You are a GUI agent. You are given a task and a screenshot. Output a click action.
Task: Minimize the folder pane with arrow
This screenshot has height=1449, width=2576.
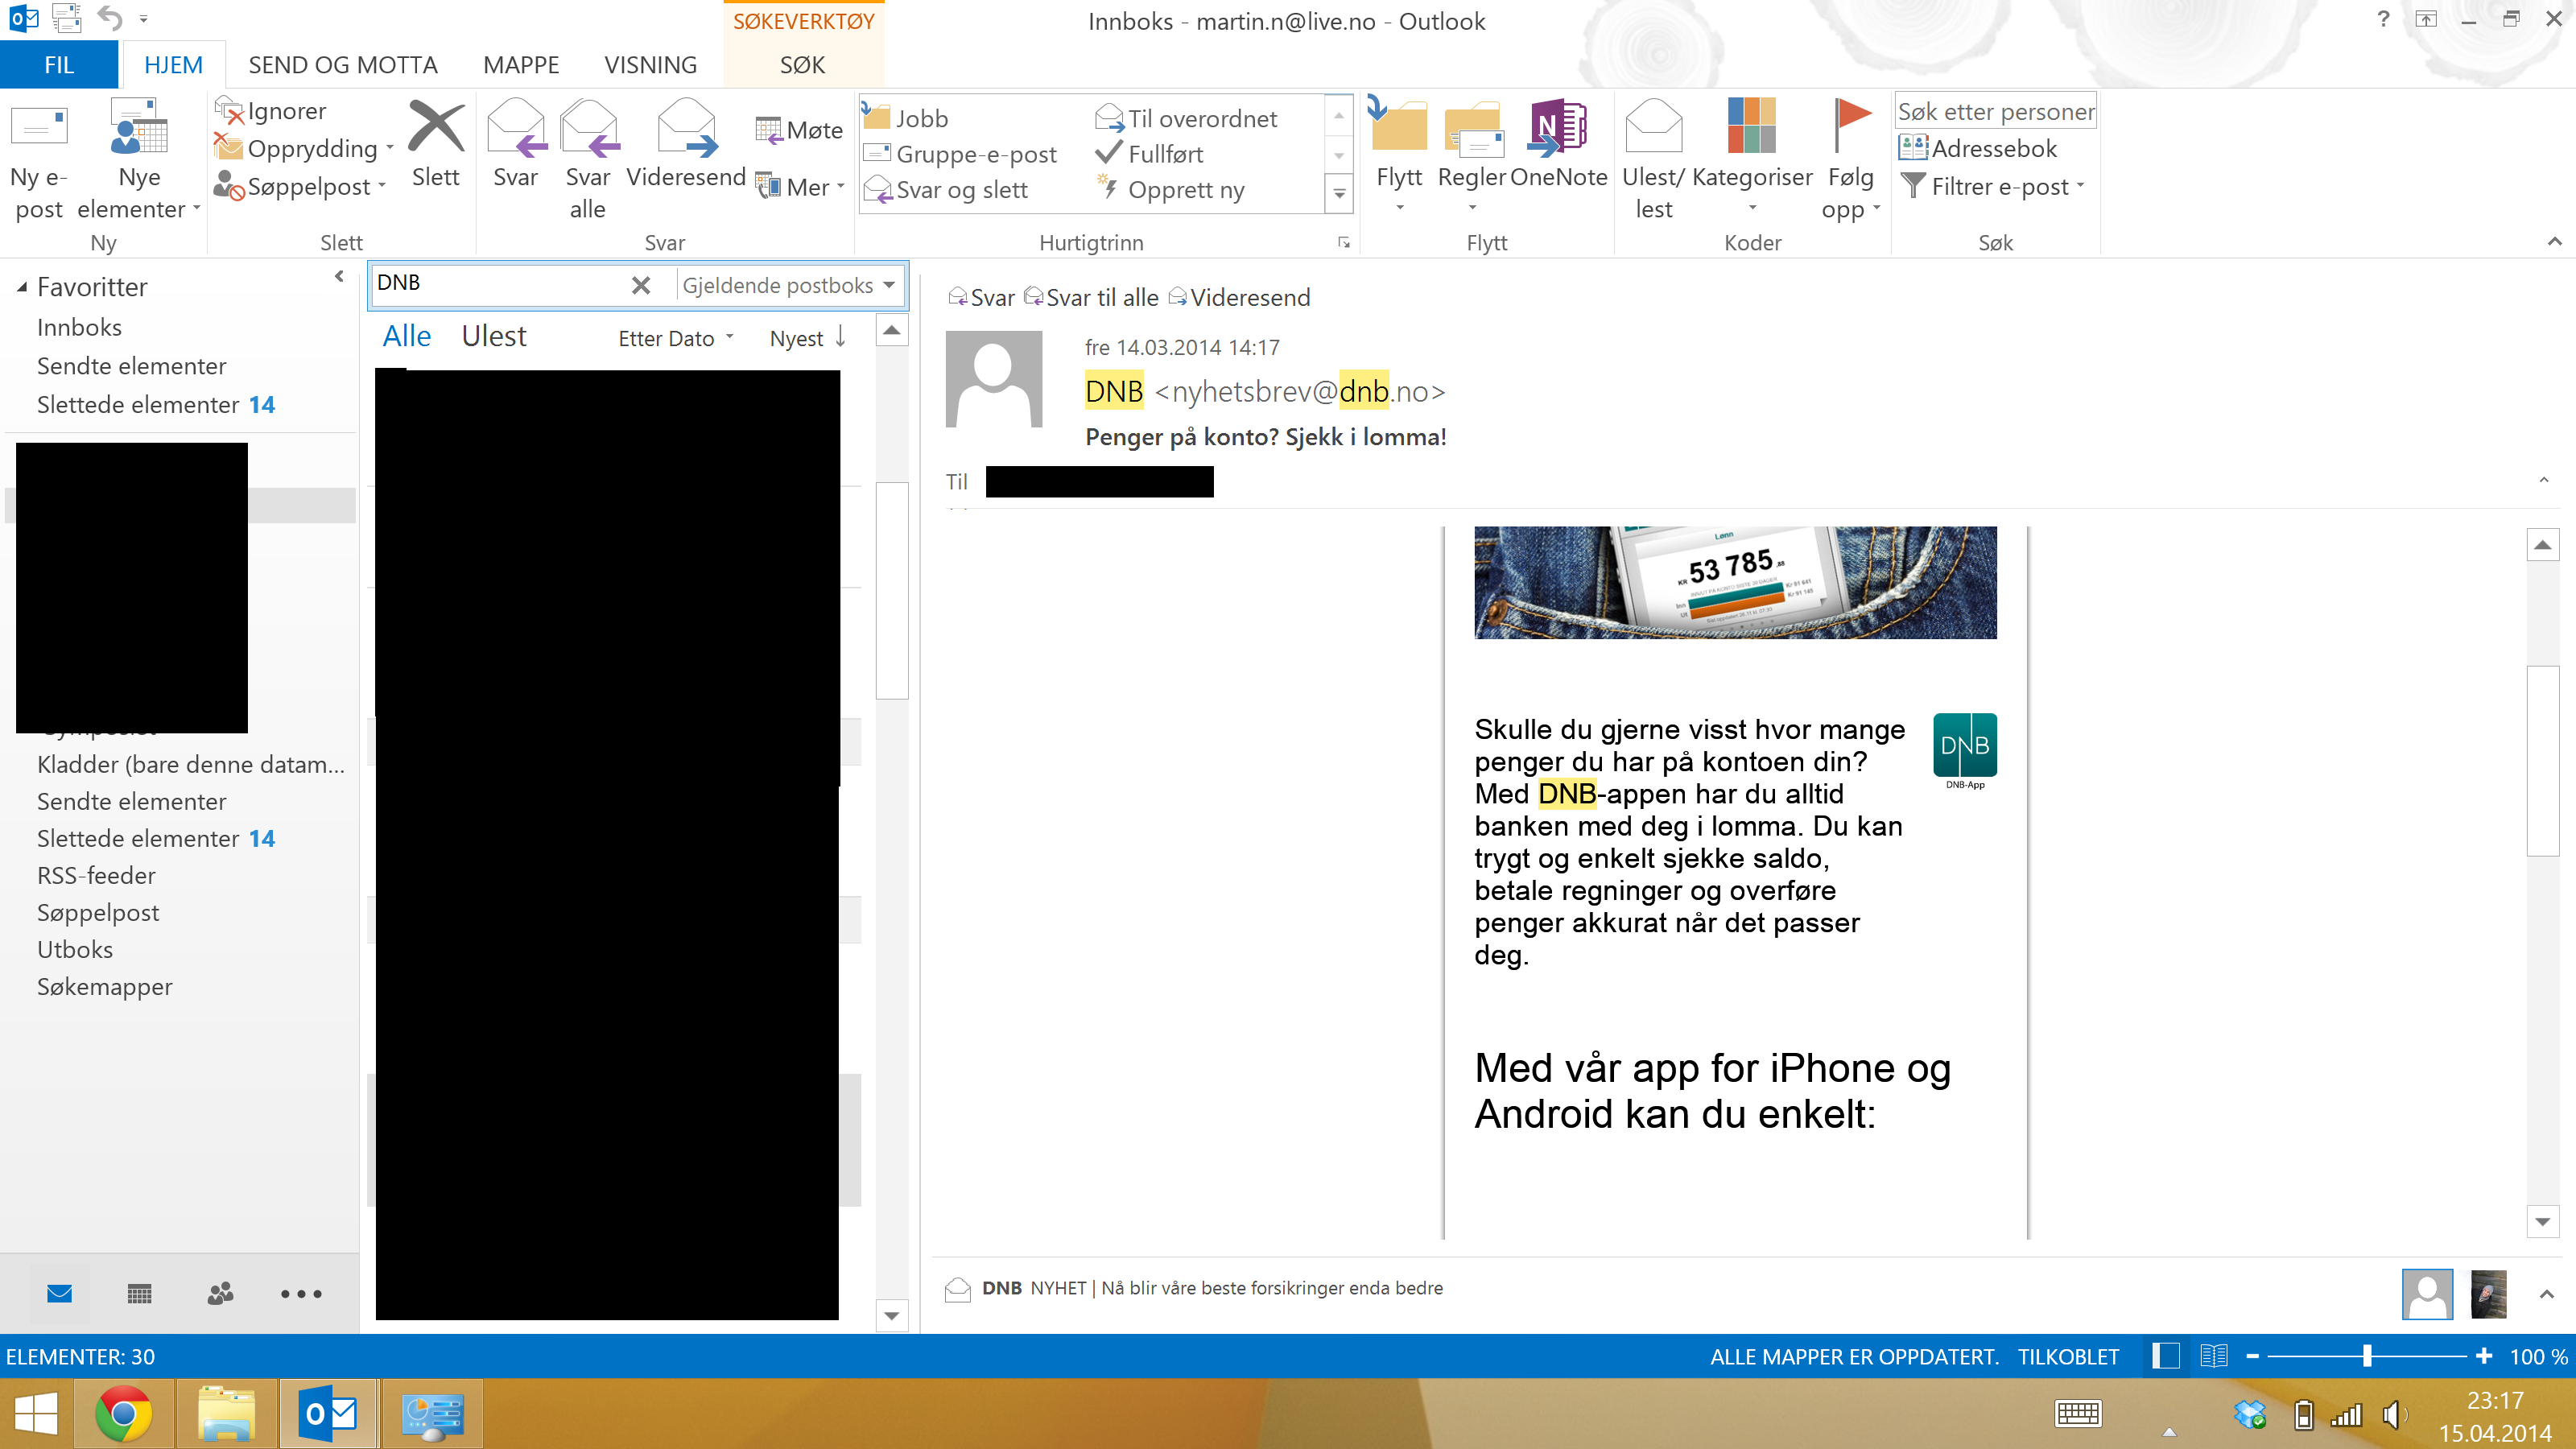(x=339, y=277)
